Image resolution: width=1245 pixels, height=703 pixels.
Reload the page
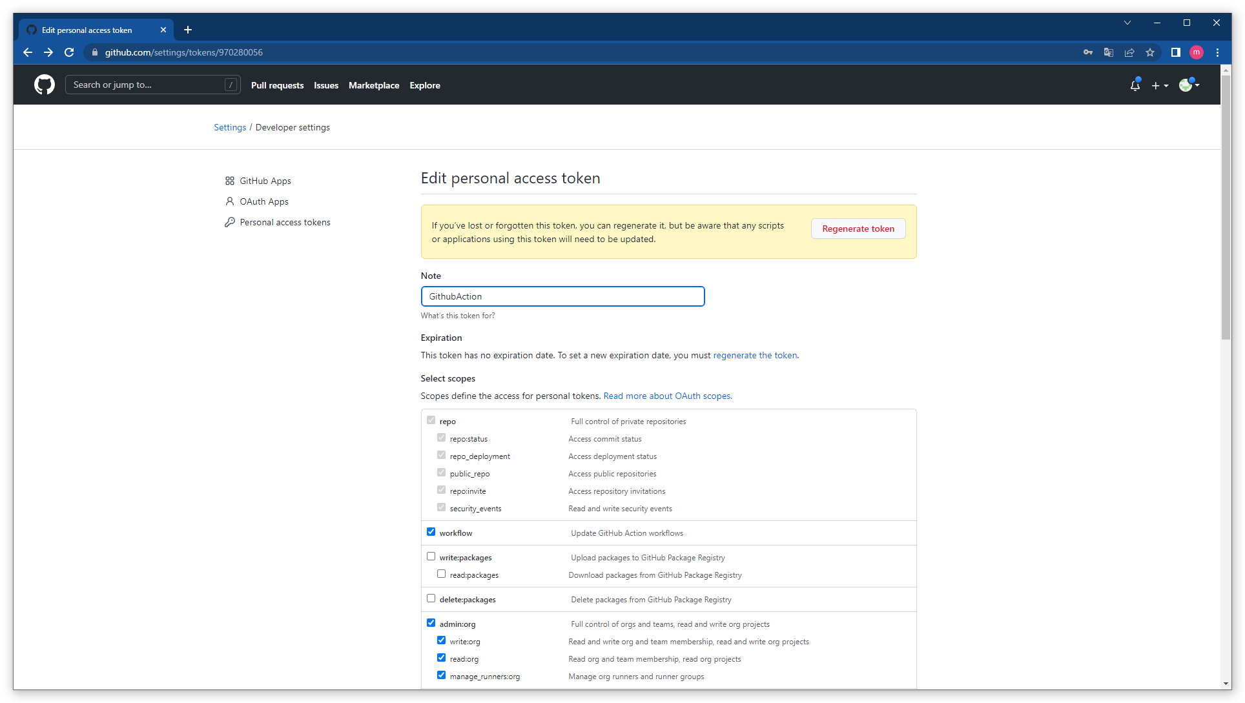click(69, 52)
